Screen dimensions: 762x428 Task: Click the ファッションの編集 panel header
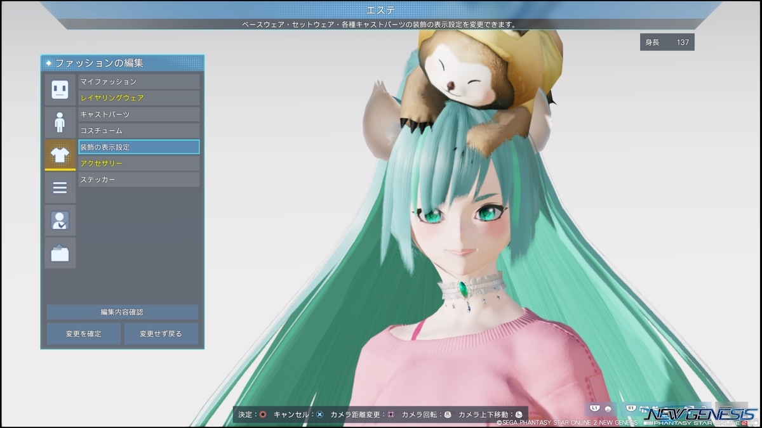coord(123,63)
